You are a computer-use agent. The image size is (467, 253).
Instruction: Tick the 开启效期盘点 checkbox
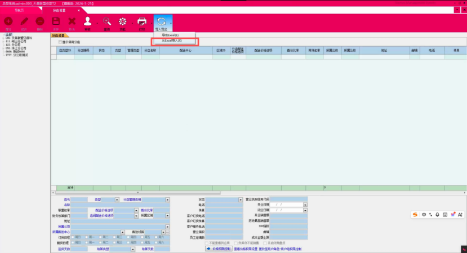265,243
